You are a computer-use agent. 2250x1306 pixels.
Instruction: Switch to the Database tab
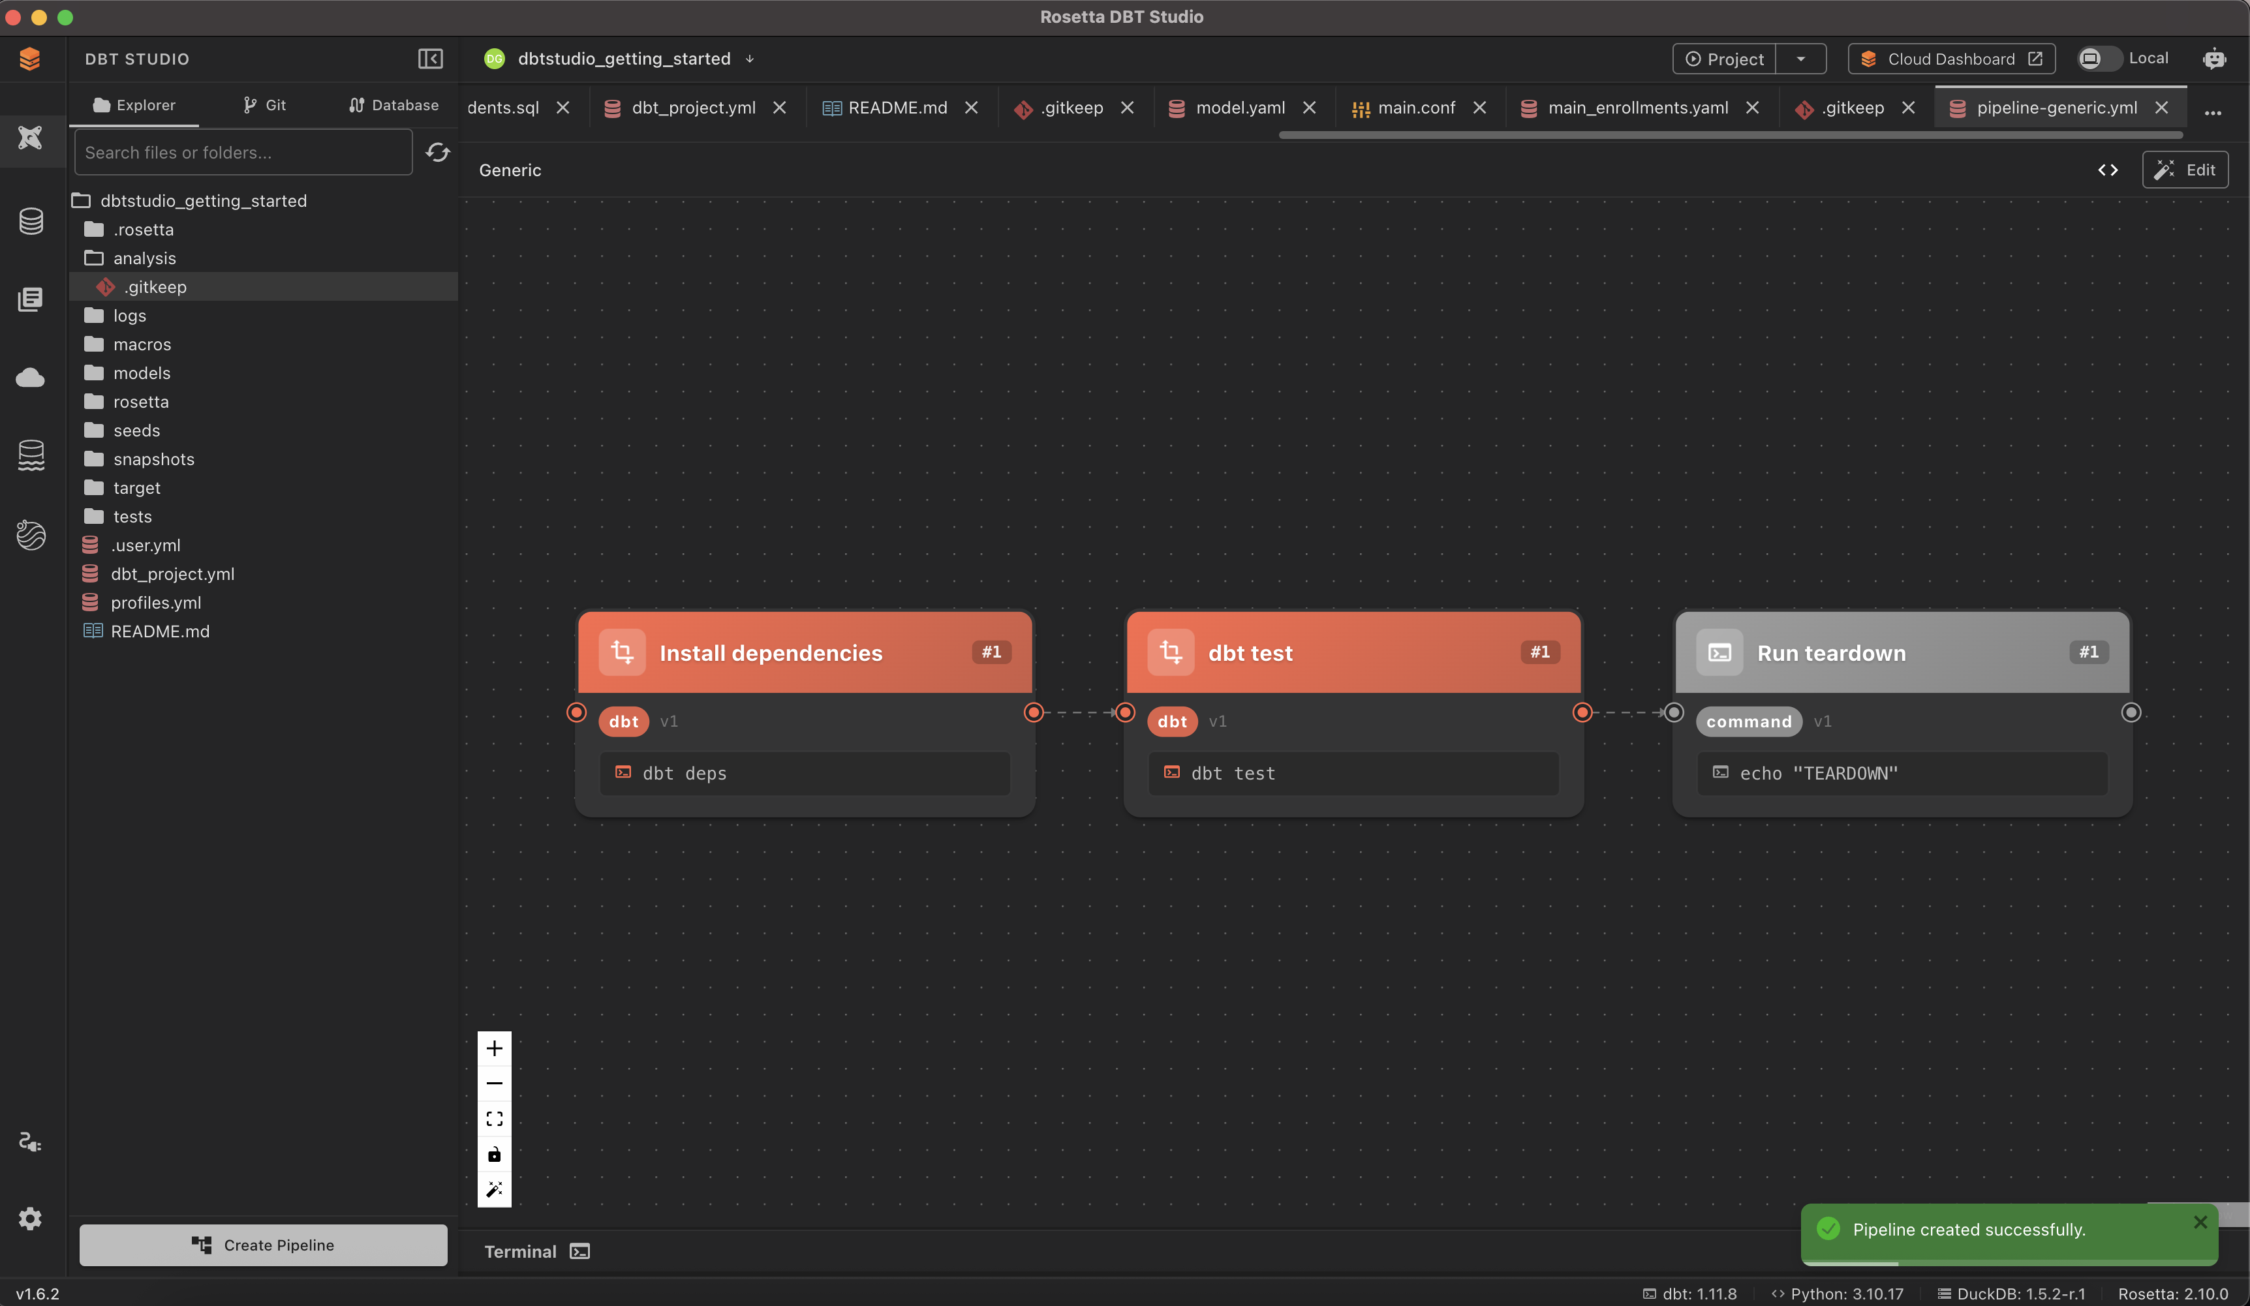(x=393, y=105)
